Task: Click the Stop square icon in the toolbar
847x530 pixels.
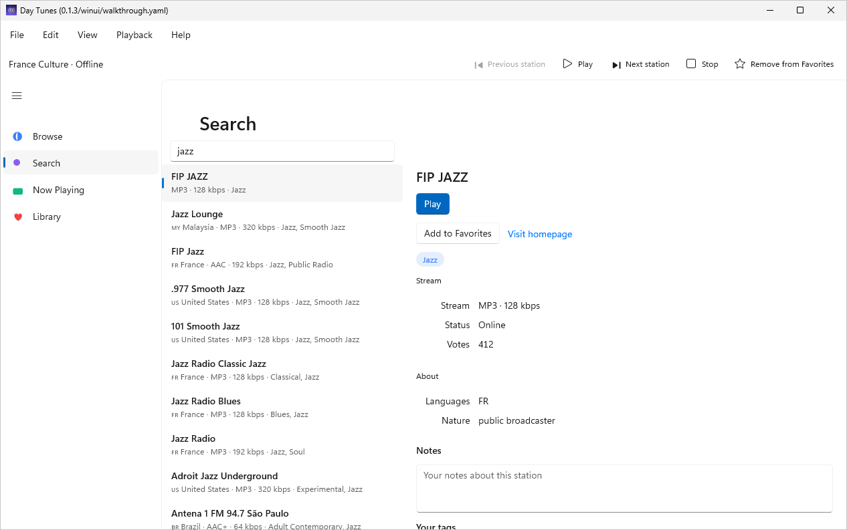Action: coord(691,64)
